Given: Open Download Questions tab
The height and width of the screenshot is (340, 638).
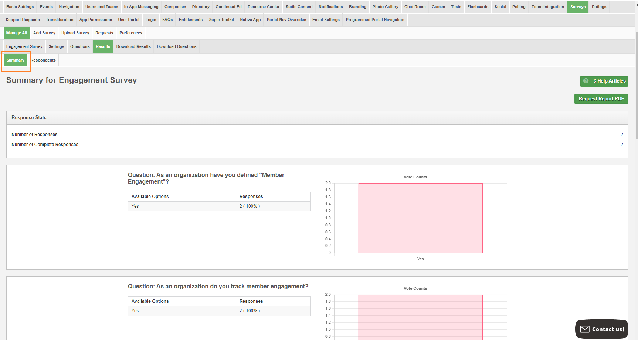Looking at the screenshot, I should [176, 47].
